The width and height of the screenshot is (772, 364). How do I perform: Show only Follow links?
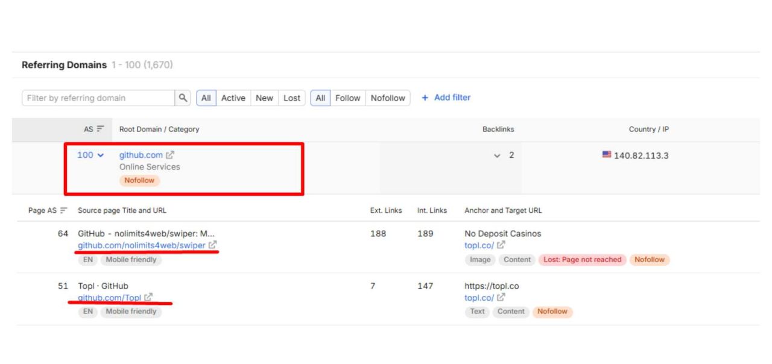tap(347, 98)
